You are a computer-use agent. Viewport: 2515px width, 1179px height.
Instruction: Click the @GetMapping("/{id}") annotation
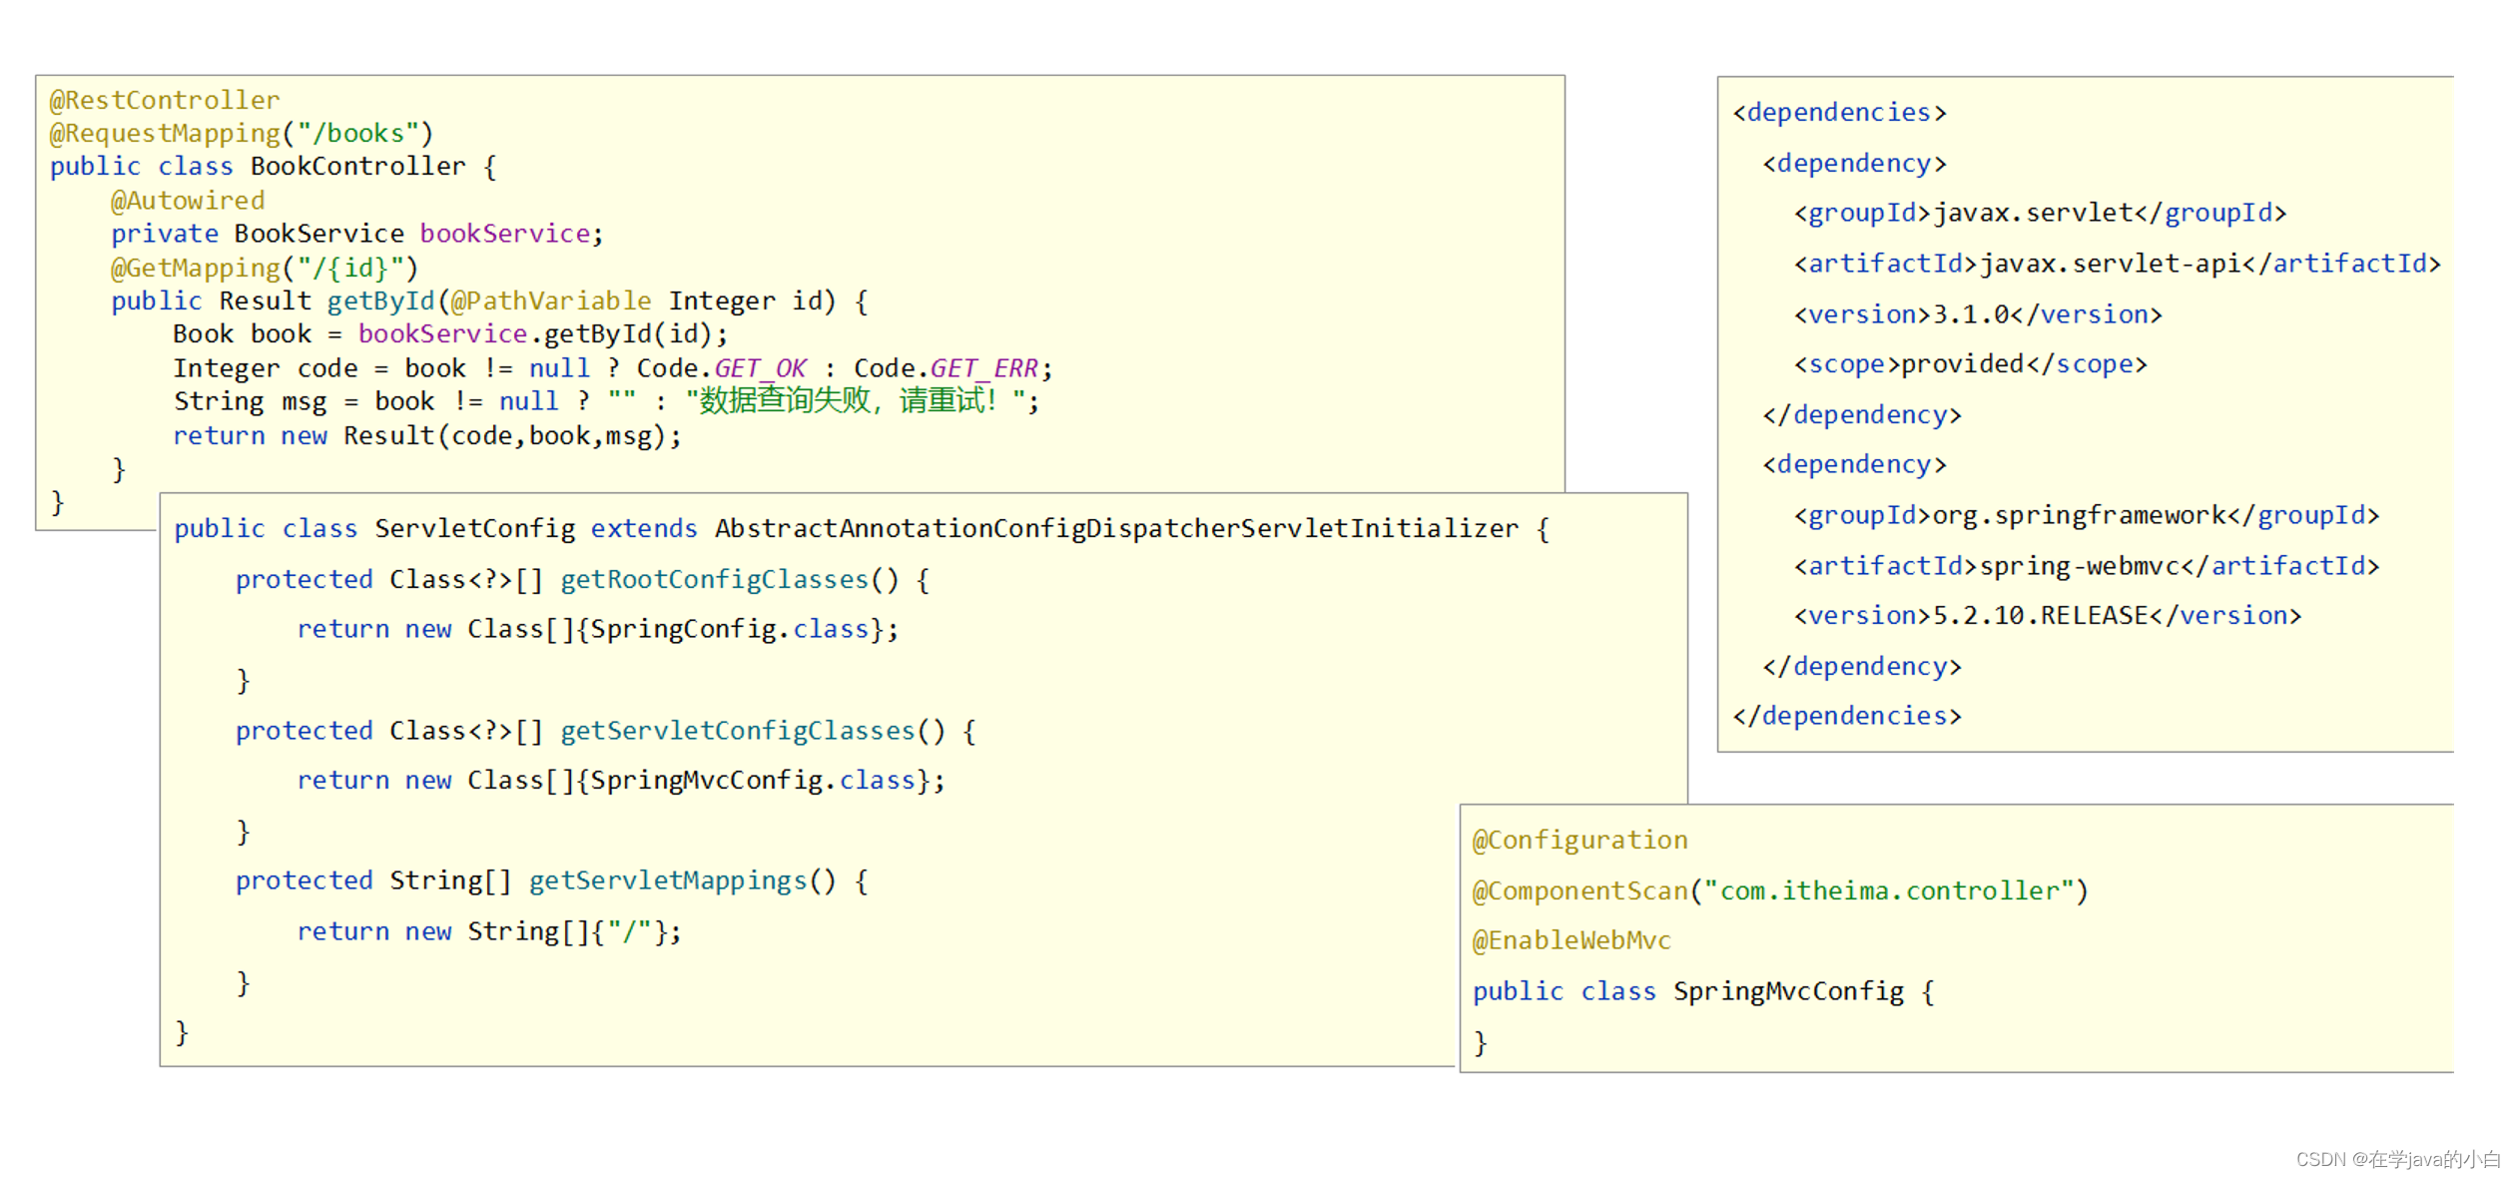click(264, 268)
